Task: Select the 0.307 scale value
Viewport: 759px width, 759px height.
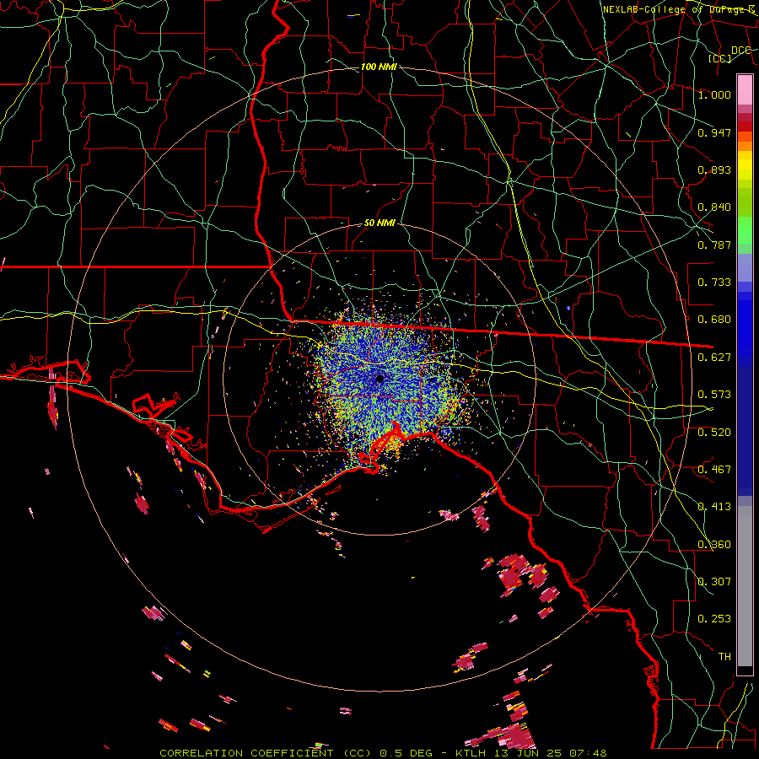Action: pyautogui.click(x=714, y=582)
